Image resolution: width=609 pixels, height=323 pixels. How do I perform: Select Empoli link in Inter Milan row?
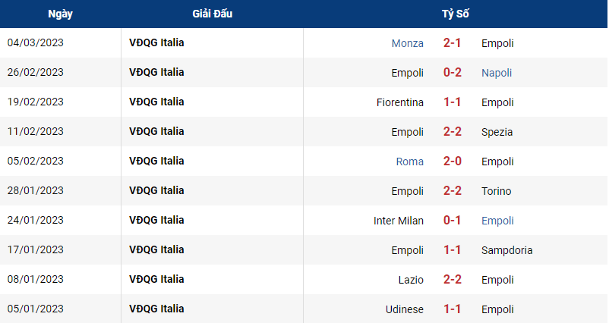click(x=497, y=221)
